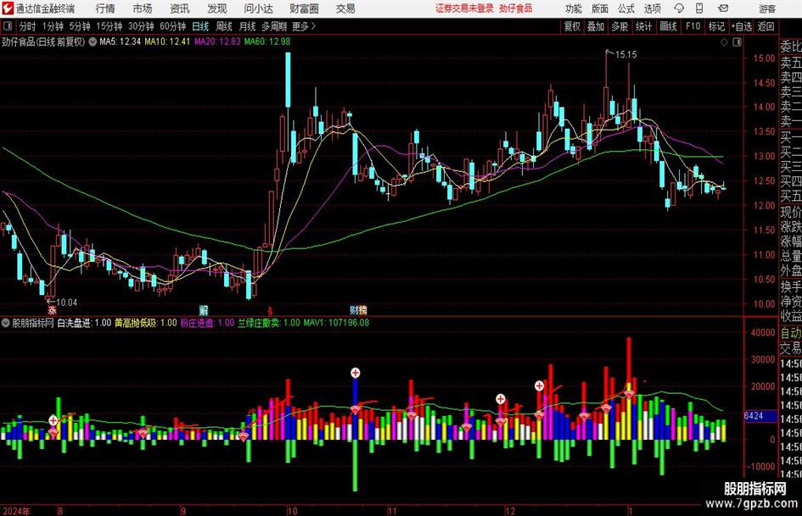Click the plus marker atop the blue volume bar
The height and width of the screenshot is (516, 802).
pyautogui.click(x=355, y=373)
